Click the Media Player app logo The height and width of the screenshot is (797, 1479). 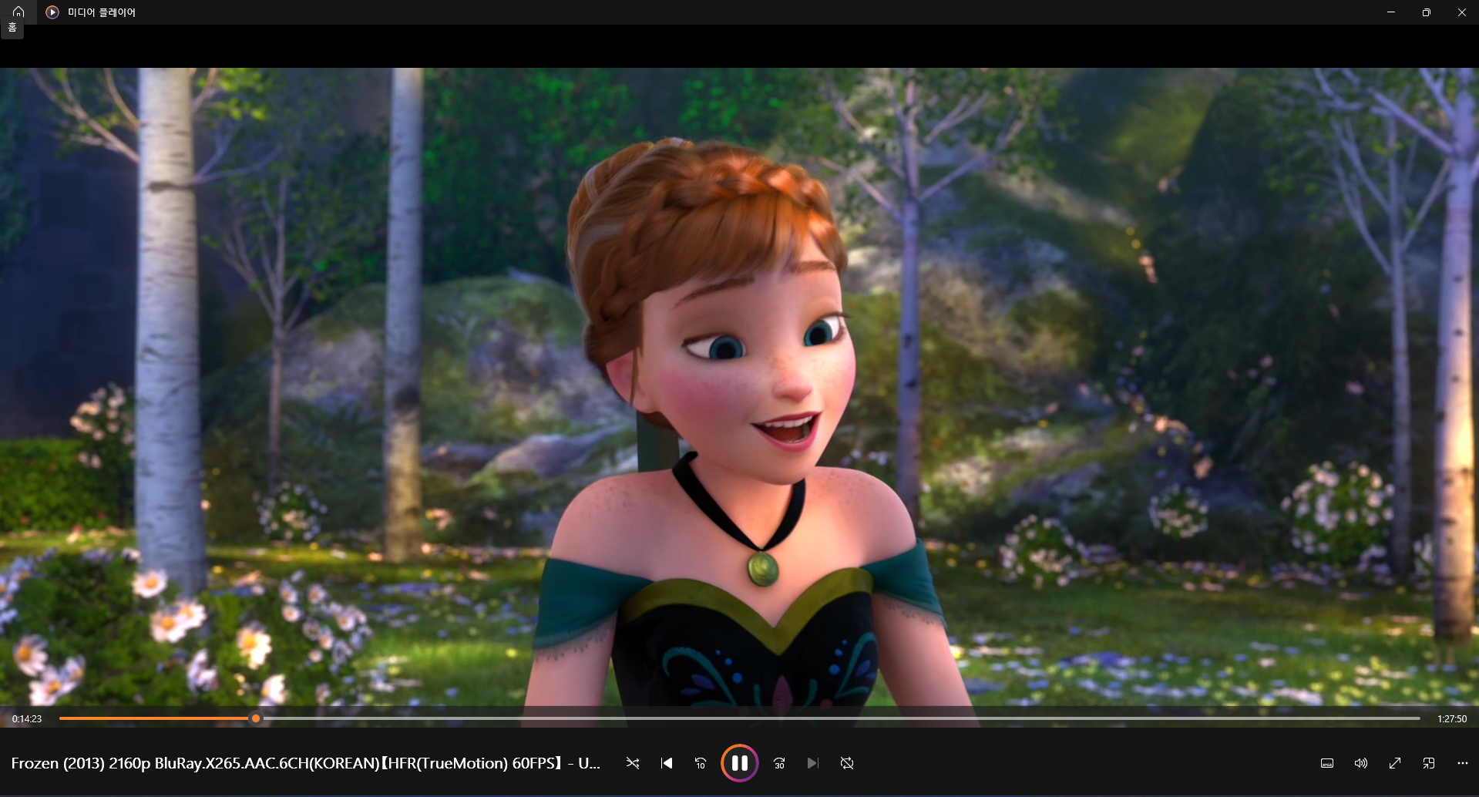[52, 12]
